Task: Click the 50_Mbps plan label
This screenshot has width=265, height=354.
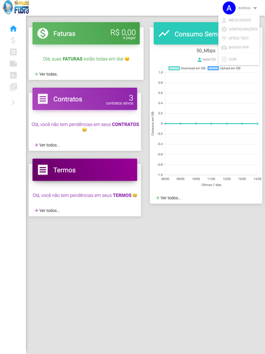Action: pos(206,51)
